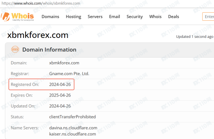The height and width of the screenshot is (139, 214).
Task: Click the Domain Information section title
Action: tap(49, 49)
